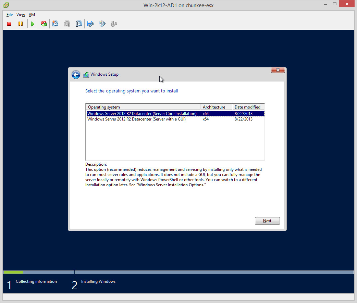357x303 pixels.
Task: Close the Windows Setup dialog
Action: click(278, 70)
